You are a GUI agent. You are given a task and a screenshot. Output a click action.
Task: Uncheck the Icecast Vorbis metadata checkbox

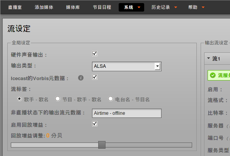(95, 77)
